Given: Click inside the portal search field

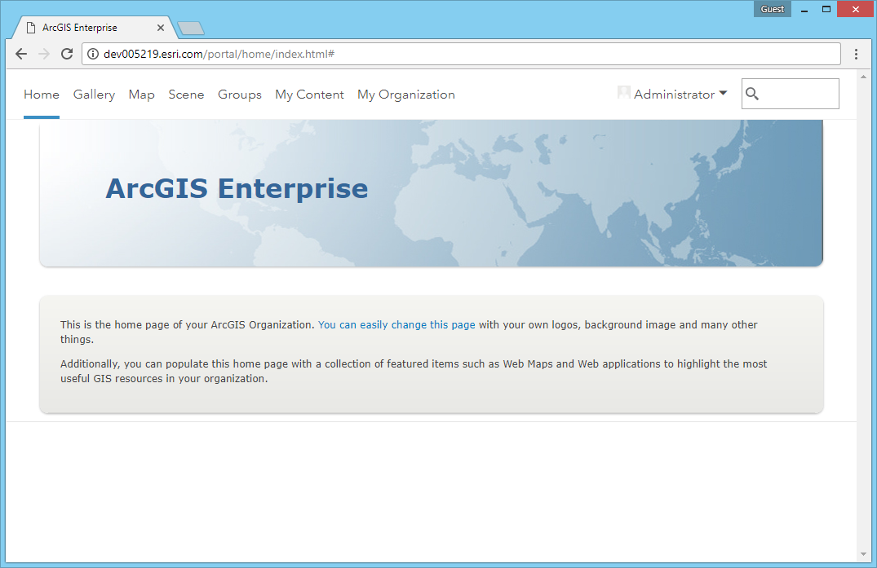Looking at the screenshot, I should [x=798, y=94].
